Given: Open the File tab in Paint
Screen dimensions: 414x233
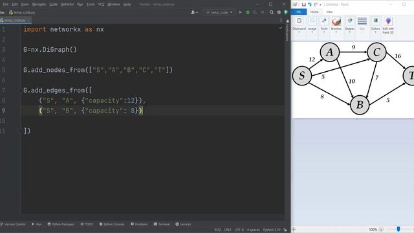Looking at the screenshot, I should pyautogui.click(x=299, y=12).
